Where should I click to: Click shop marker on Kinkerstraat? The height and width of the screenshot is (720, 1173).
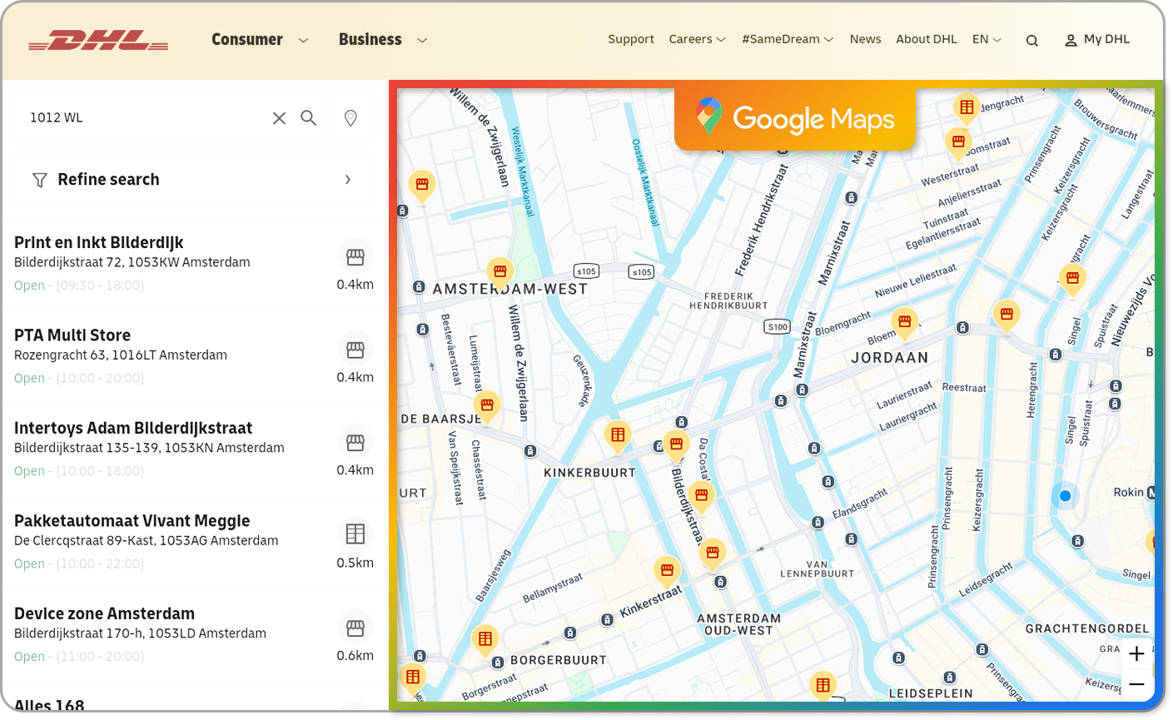tap(667, 572)
